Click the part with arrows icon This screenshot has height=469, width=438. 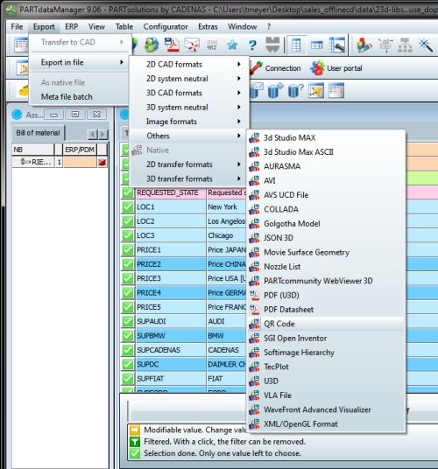(x=385, y=45)
